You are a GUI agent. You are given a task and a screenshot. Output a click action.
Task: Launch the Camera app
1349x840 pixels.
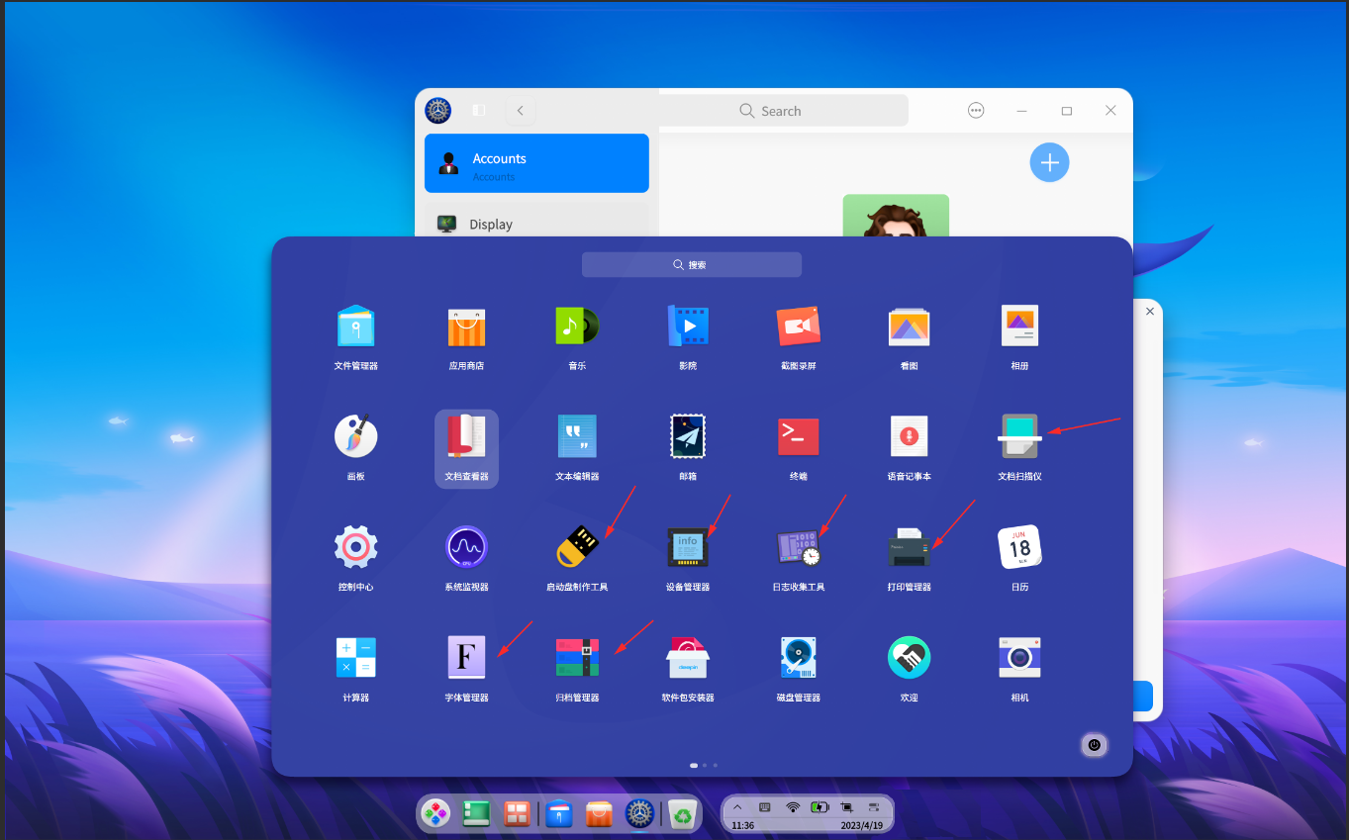1019,657
